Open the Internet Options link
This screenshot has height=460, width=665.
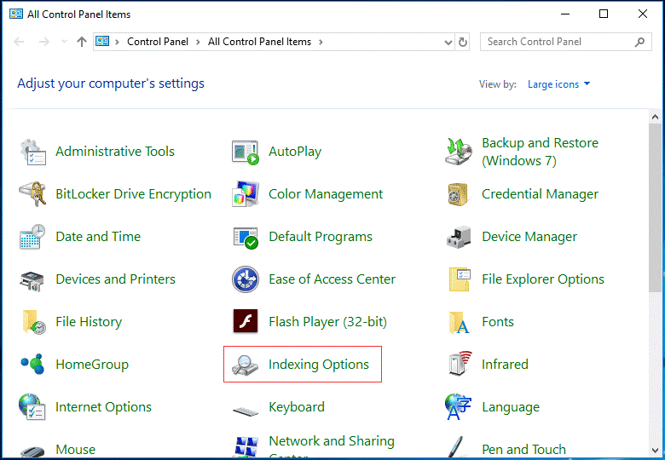pos(103,407)
